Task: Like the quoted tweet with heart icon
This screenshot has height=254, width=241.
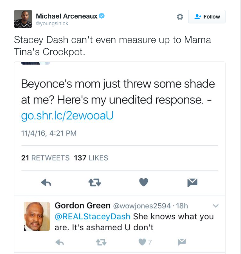Action: (x=144, y=183)
